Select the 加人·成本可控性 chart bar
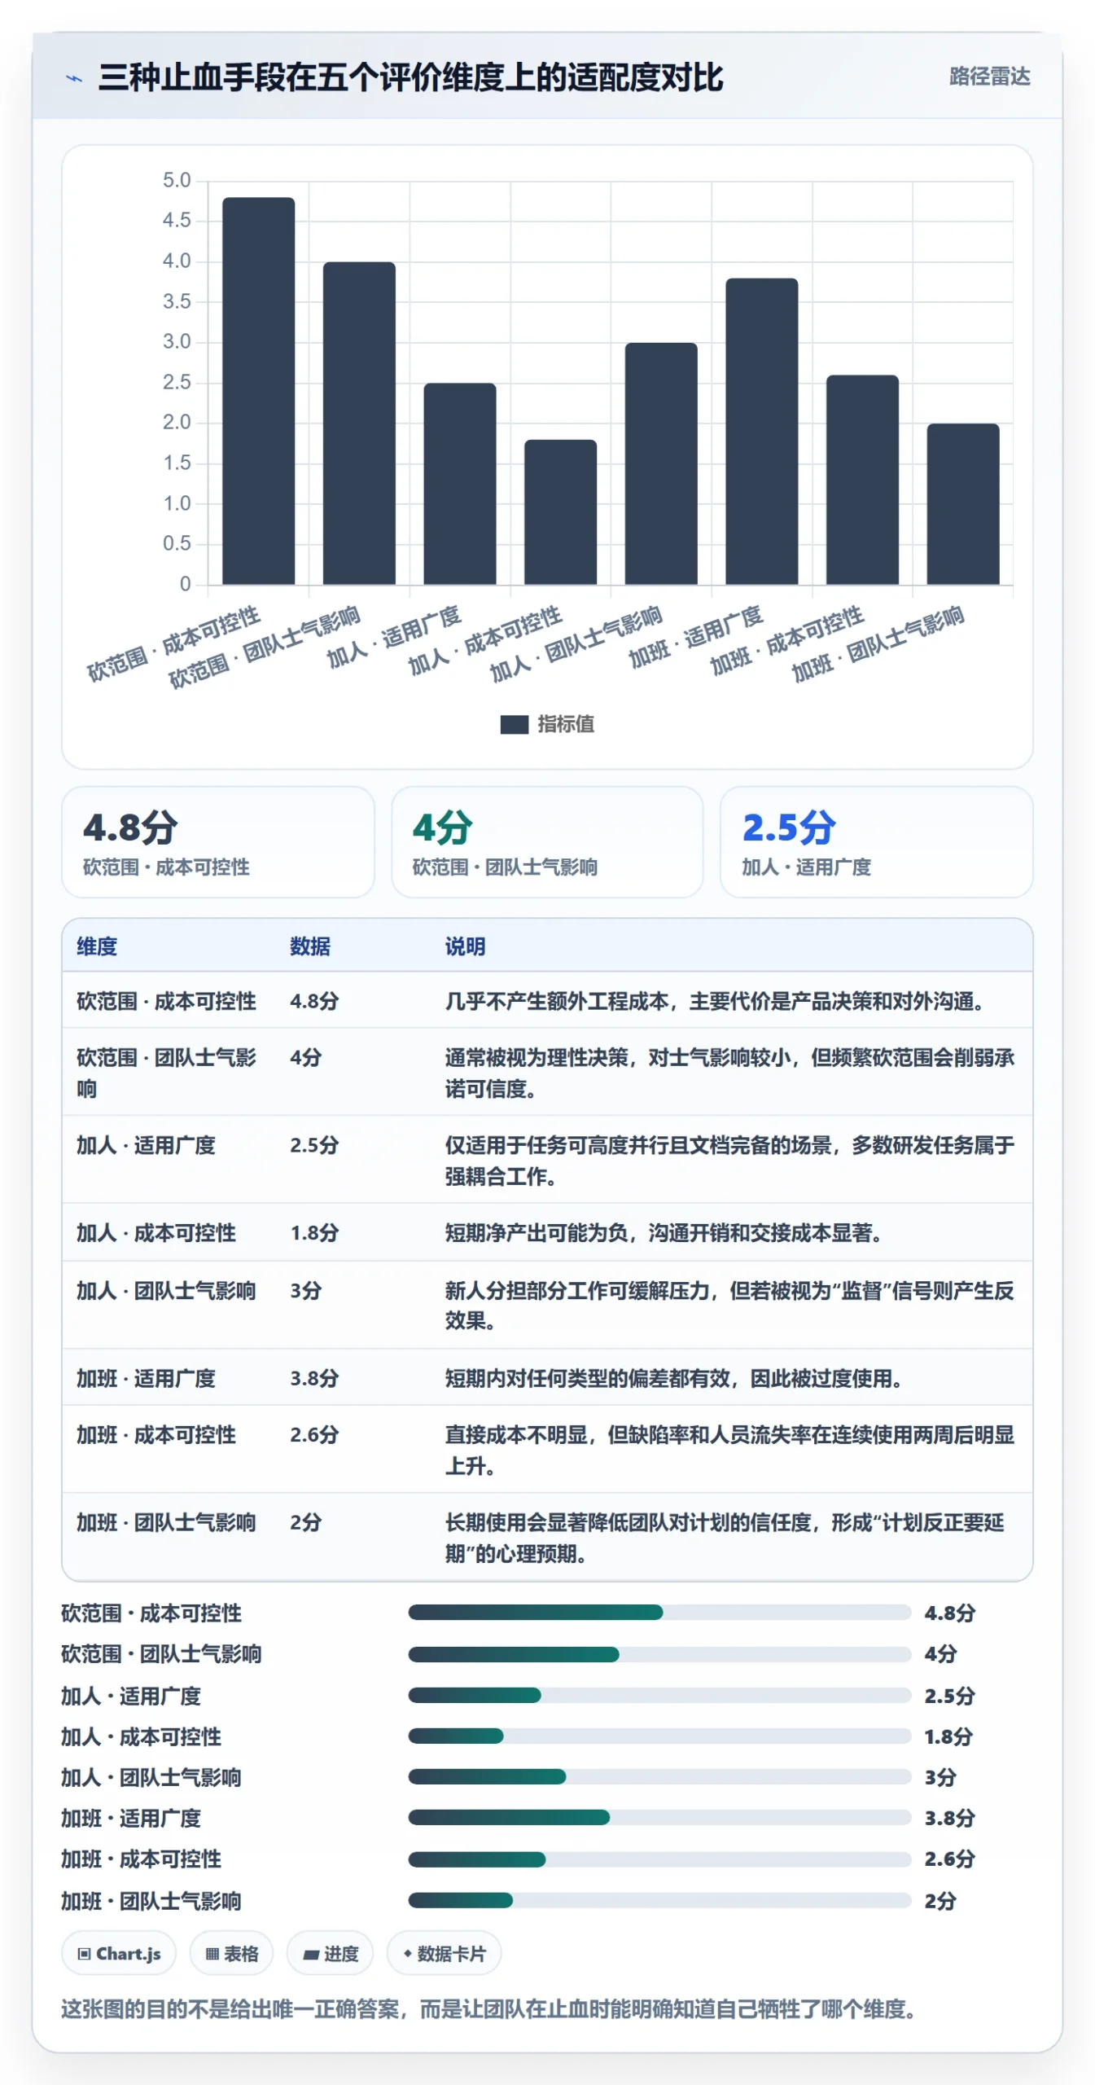Viewport: 1095px width, 2085px height. pos(560,512)
